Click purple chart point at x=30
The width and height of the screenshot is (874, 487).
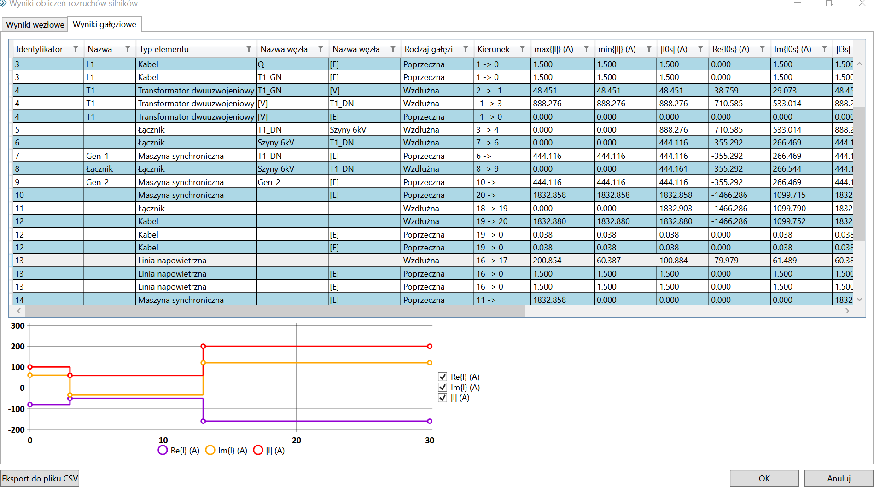pyautogui.click(x=430, y=421)
